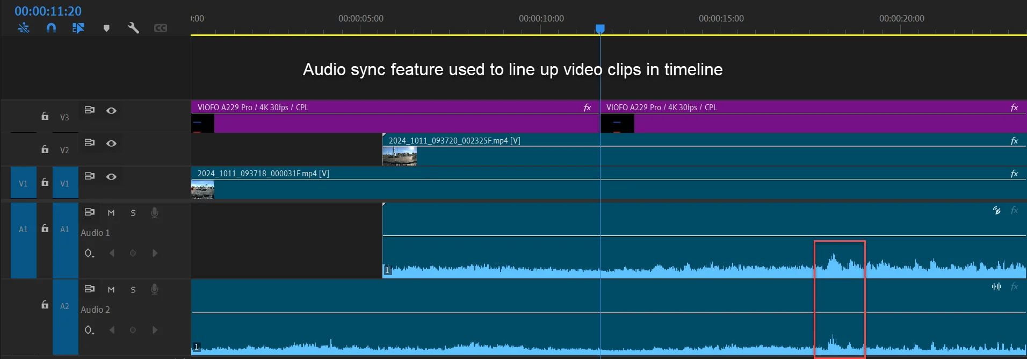Open Timeline Display Settings wrench

click(133, 28)
